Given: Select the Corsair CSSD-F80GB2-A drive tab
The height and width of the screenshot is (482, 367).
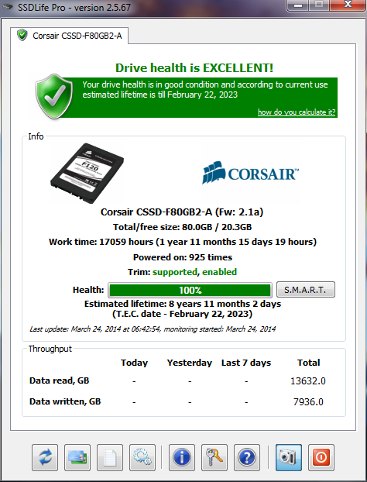Looking at the screenshot, I should tap(70, 36).
